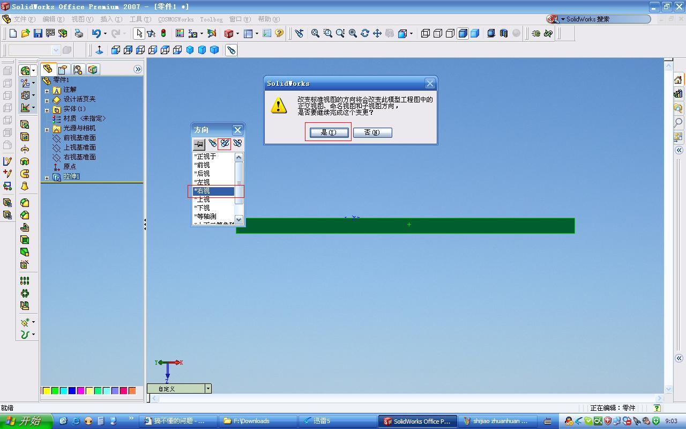Click the Zoom to Fit magnifier icon
The height and width of the screenshot is (429, 686).
click(315, 33)
